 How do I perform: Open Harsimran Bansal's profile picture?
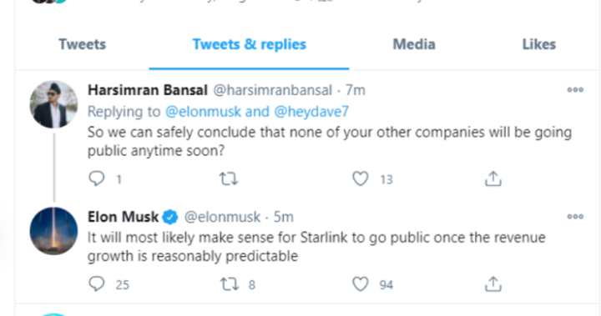pyautogui.click(x=53, y=104)
